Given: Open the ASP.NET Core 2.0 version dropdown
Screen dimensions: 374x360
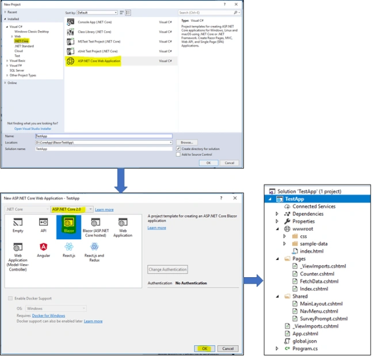Looking at the screenshot, I should (x=72, y=209).
